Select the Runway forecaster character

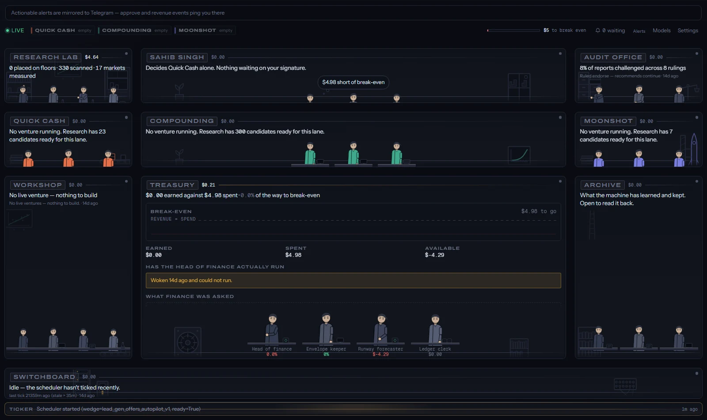coord(380,329)
